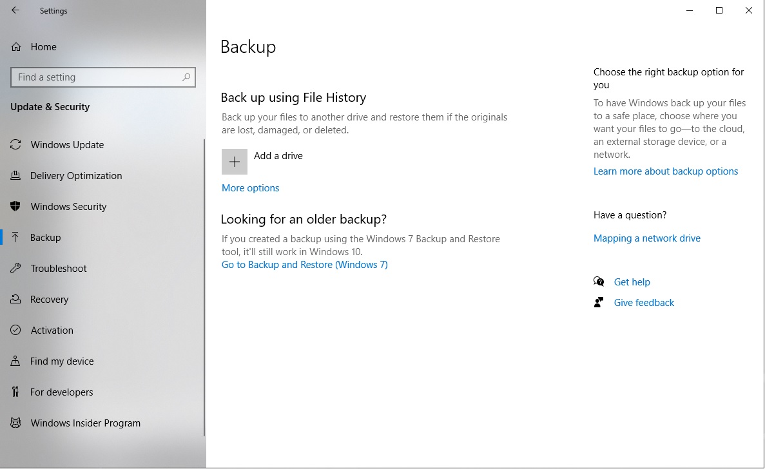Click 'Looking for an older backup?' heading
The image size is (765, 469).
point(304,220)
